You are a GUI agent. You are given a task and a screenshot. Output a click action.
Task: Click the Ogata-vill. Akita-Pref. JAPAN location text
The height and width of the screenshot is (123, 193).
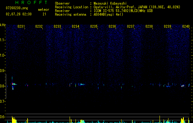137,7
